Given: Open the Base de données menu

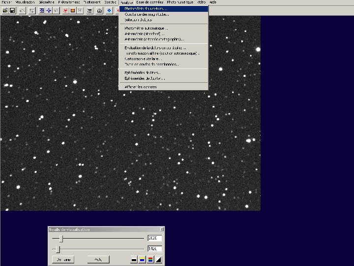Looking at the screenshot, I should pyautogui.click(x=150, y=2).
